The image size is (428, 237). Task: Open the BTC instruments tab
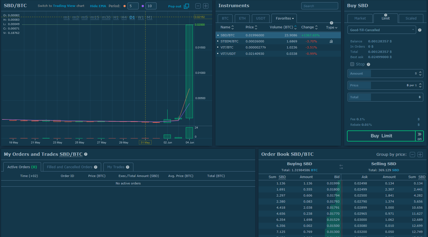pyautogui.click(x=225, y=18)
